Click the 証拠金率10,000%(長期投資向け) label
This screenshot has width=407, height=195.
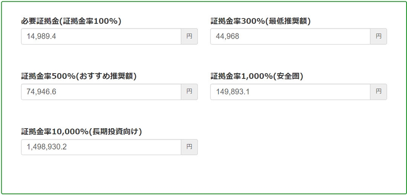(81, 131)
